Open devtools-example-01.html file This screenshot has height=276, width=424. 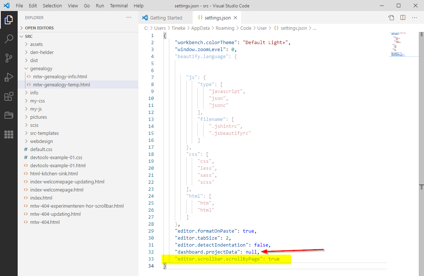(x=78, y=165)
